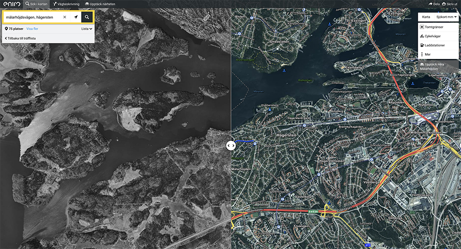This screenshot has height=249, width=461.
Task: Toggle Tomtgränser layer
Action: coord(438,27)
